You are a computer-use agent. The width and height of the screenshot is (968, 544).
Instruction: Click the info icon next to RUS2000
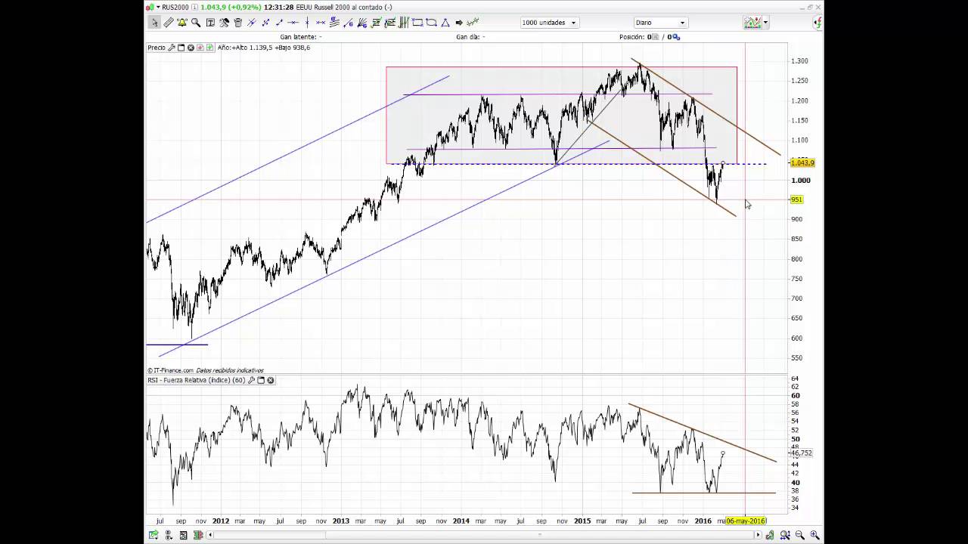194,8
